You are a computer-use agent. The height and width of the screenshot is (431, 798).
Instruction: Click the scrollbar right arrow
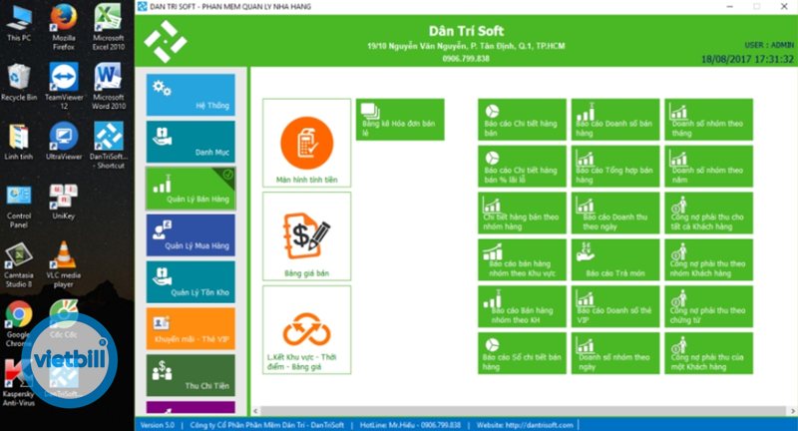(793, 411)
